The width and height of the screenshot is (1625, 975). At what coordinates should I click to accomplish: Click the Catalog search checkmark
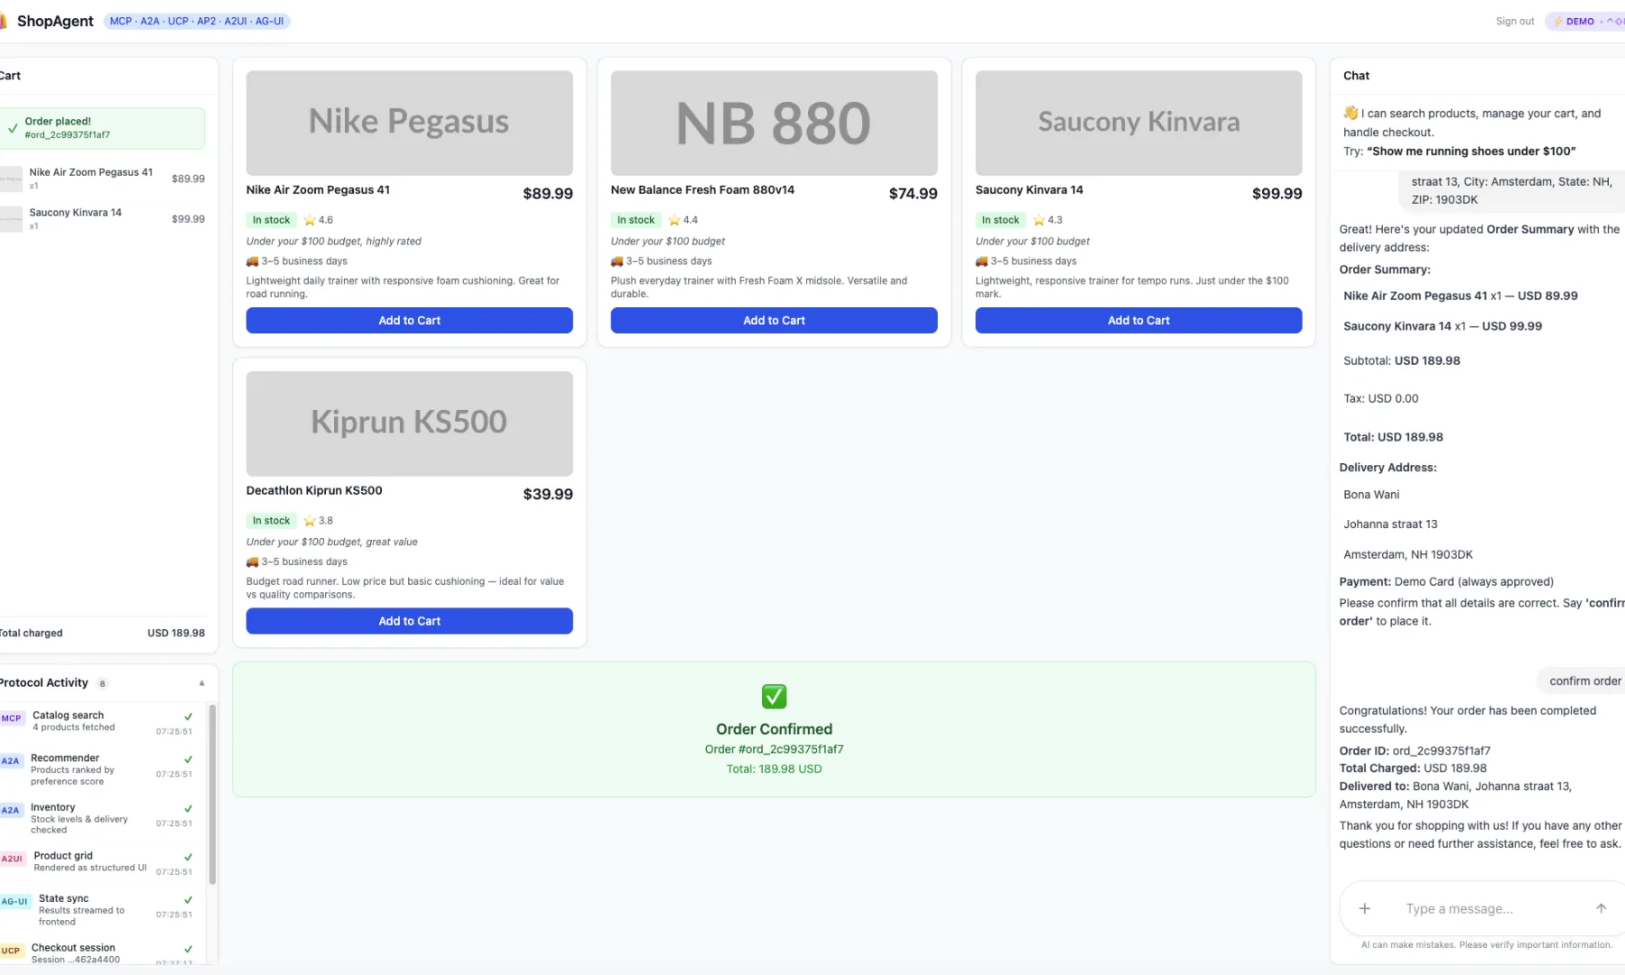coord(188,717)
